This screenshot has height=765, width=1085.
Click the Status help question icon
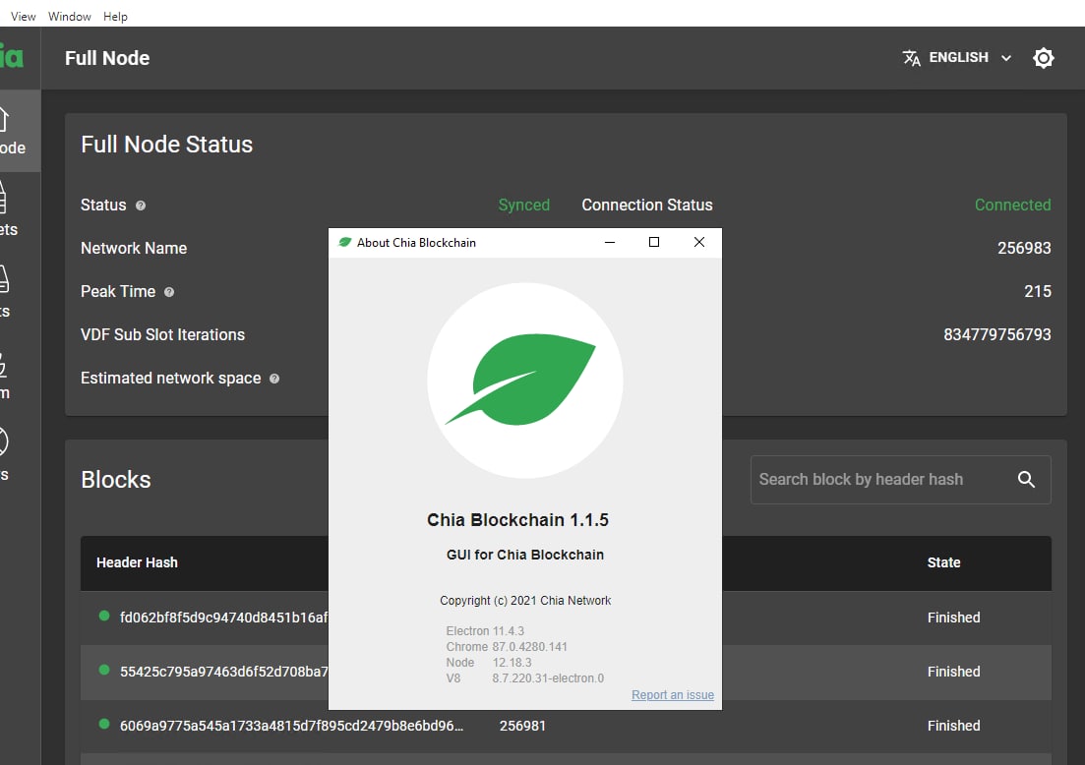click(141, 206)
